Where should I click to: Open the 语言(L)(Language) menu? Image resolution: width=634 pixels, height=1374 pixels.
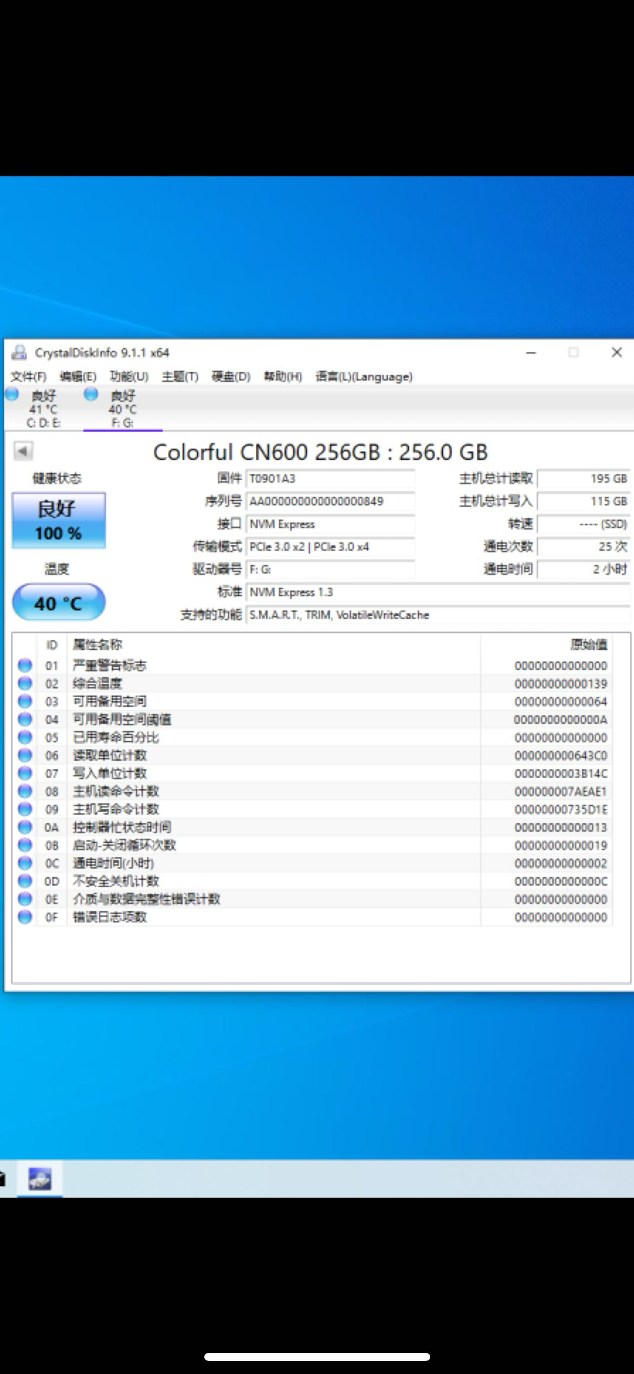[x=364, y=377]
